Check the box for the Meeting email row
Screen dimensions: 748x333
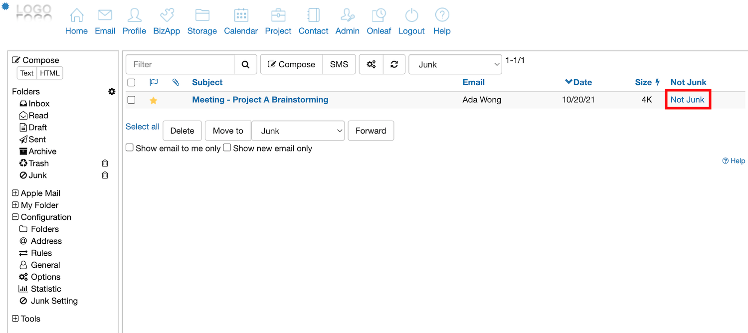coord(132,100)
